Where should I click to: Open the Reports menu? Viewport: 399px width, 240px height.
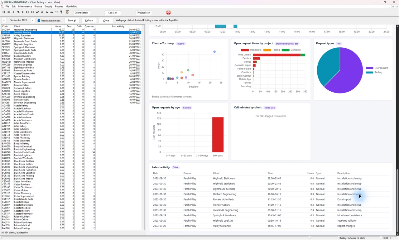[59, 6]
